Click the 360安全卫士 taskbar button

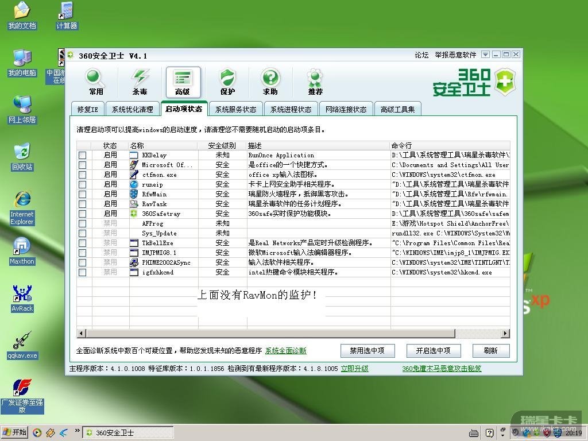[127, 433]
